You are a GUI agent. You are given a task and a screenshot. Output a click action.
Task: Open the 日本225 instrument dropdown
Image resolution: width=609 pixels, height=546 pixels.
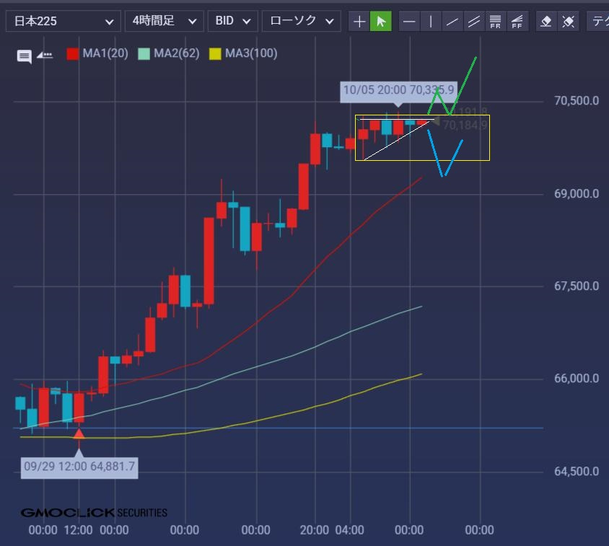coord(63,21)
